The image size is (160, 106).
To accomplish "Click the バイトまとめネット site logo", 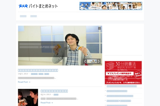I will [38, 6].
